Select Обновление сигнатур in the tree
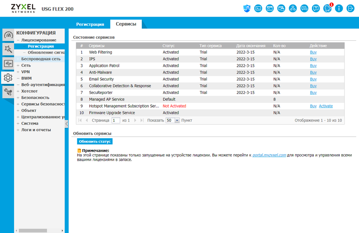359x233 pixels. coord(46,52)
